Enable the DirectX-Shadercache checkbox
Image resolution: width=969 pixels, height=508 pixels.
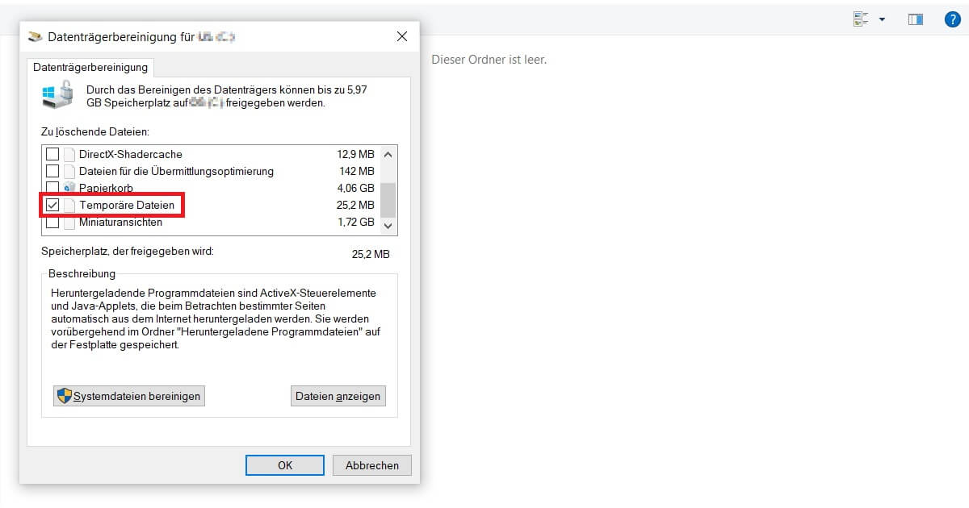pos(52,154)
